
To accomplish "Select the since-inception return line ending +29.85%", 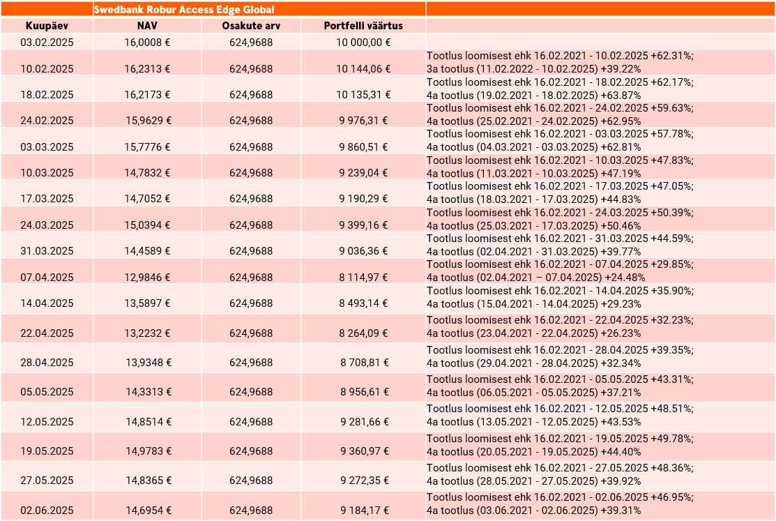I will [x=561, y=264].
